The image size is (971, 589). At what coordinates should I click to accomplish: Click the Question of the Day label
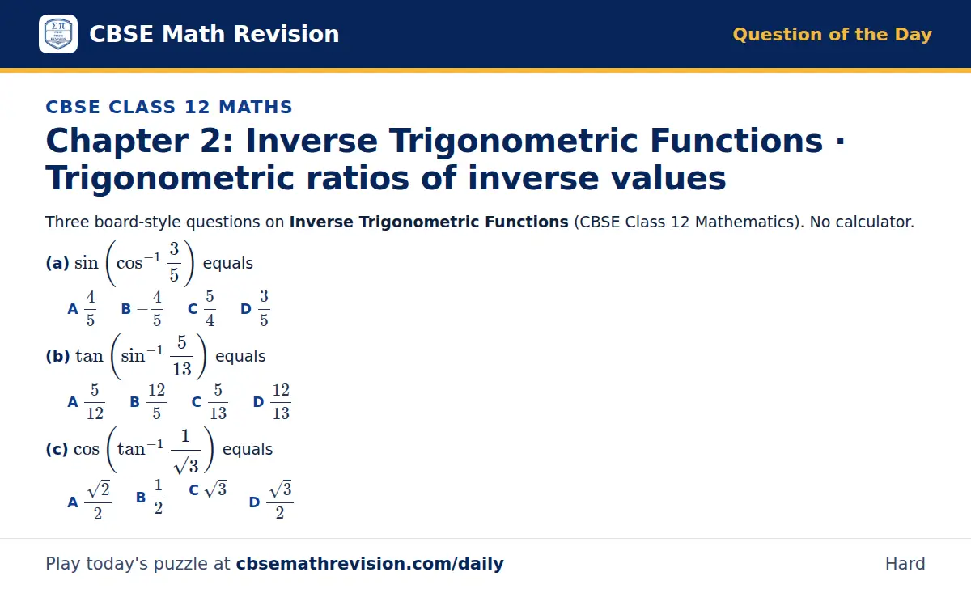(x=832, y=35)
